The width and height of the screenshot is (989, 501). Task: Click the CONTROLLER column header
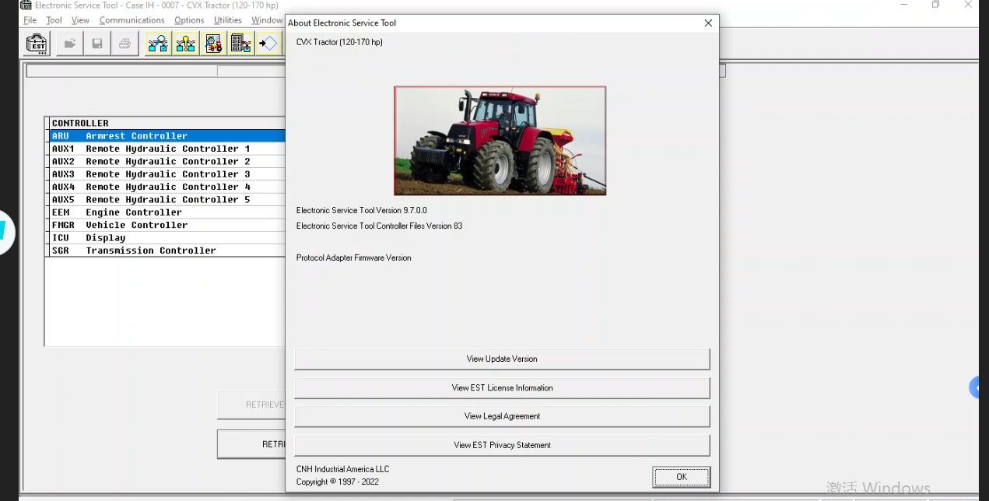coord(167,123)
